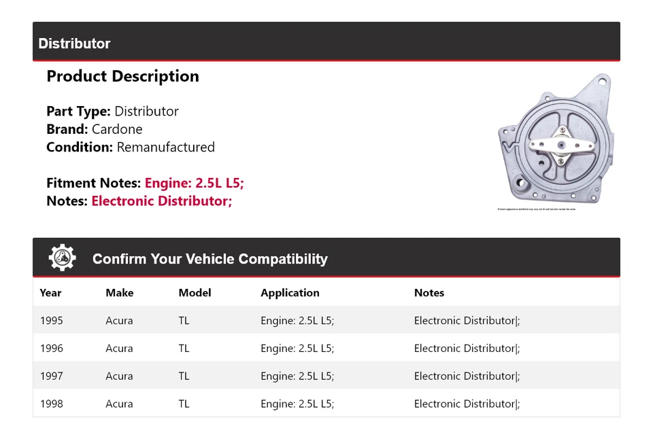Click the Product Description heading

pyautogui.click(x=122, y=76)
